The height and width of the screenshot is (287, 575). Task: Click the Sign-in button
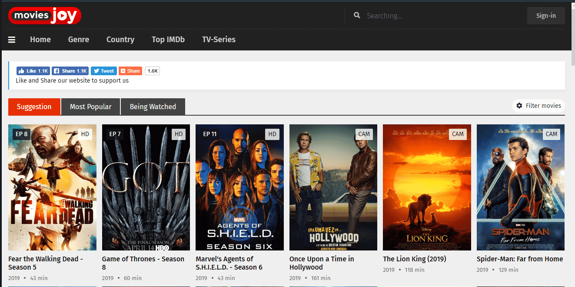(x=546, y=16)
